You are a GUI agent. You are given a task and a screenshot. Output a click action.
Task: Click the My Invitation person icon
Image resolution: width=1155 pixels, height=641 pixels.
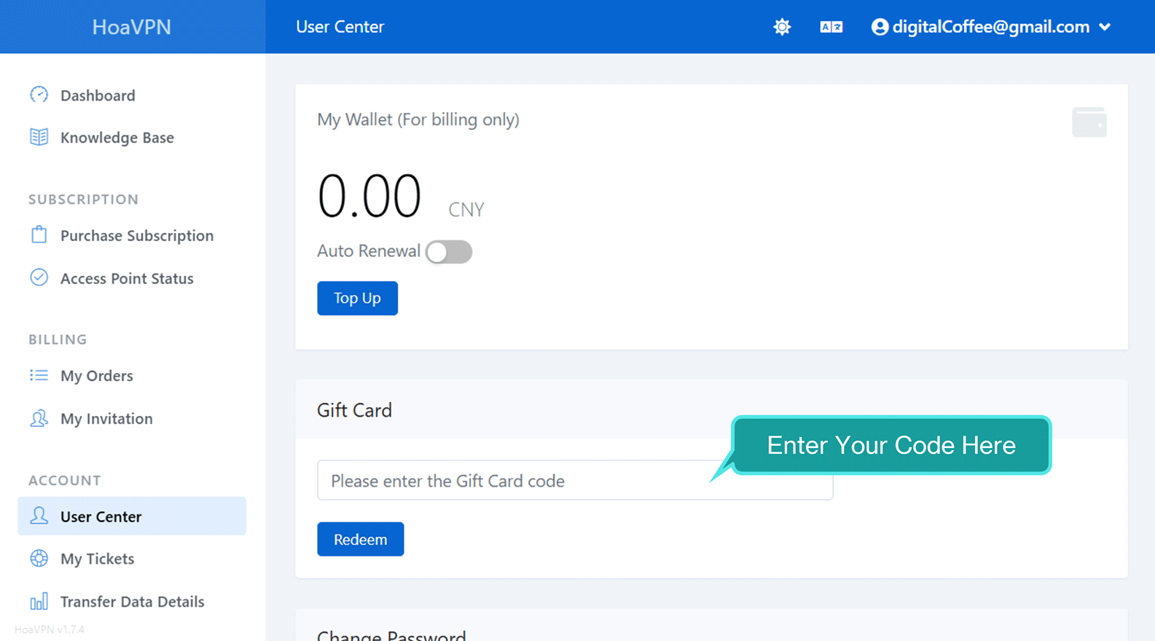(39, 418)
